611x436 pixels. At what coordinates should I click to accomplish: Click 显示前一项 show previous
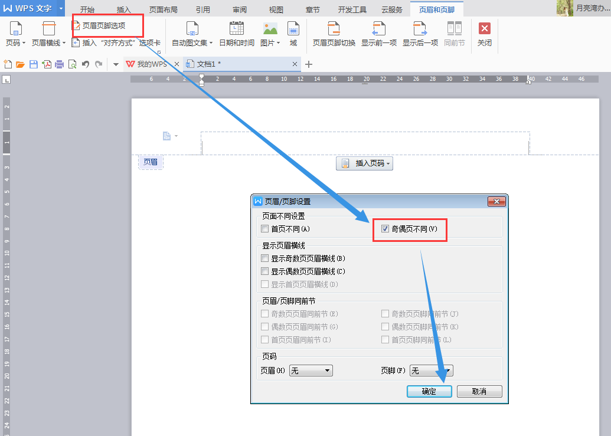379,34
